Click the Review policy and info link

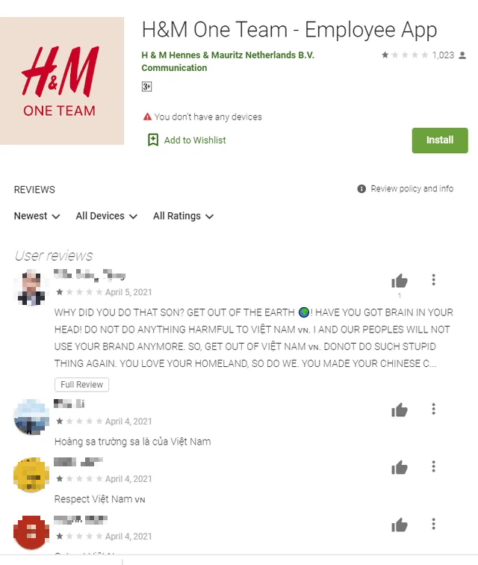pyautogui.click(x=412, y=189)
